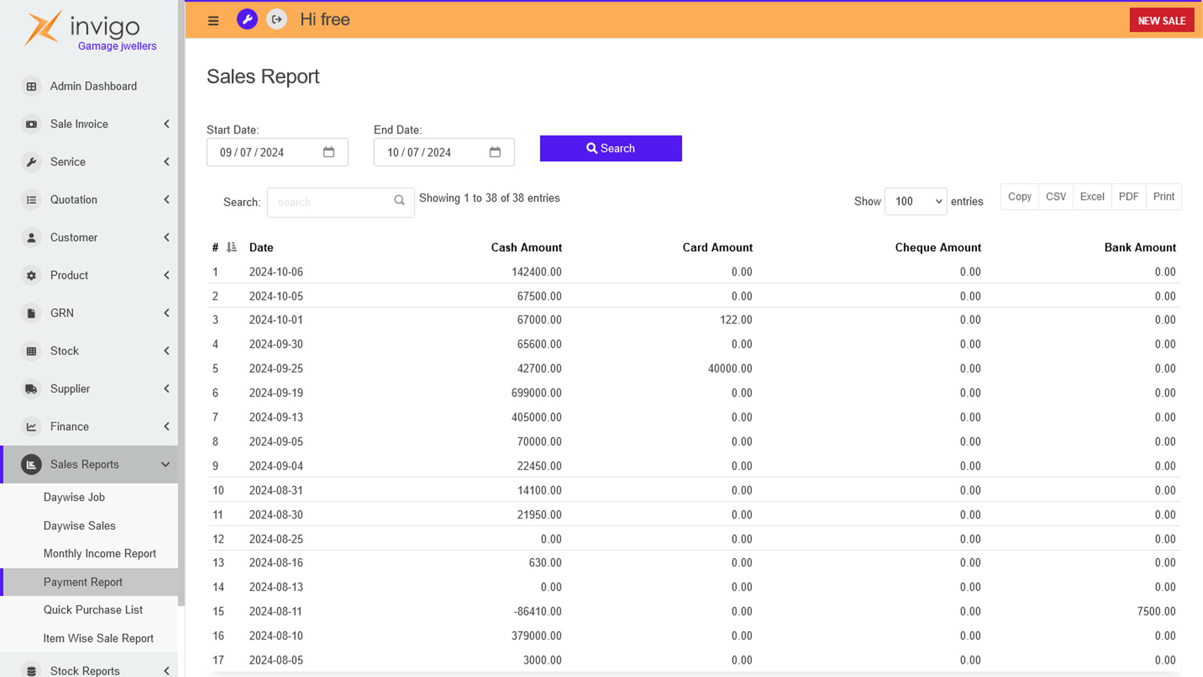Click the Print button
This screenshot has width=1203, height=677.
1164,197
